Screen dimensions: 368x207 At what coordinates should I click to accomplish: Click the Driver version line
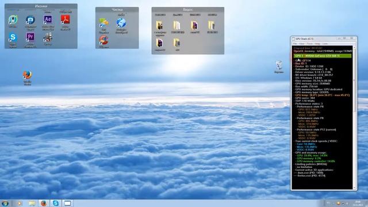[312, 72]
